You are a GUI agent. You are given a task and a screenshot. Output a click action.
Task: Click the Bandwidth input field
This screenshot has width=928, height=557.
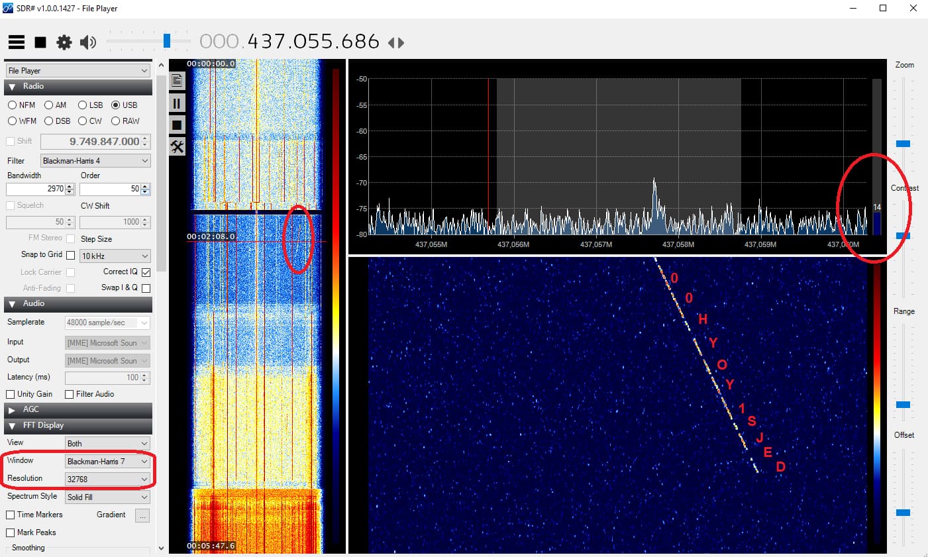(36, 189)
